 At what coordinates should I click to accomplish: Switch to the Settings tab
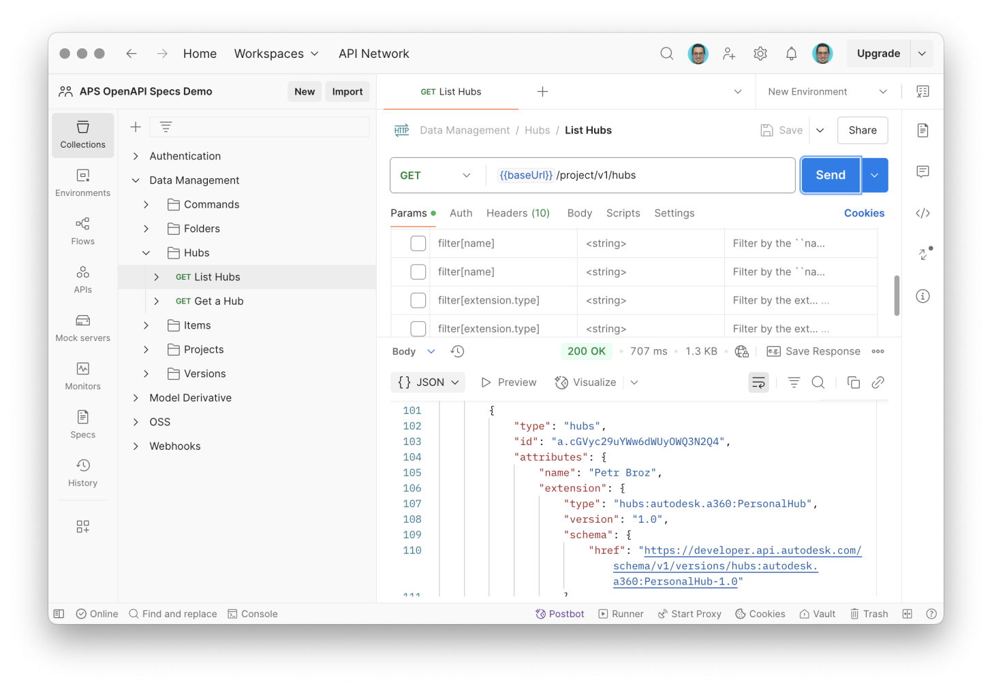coord(674,213)
